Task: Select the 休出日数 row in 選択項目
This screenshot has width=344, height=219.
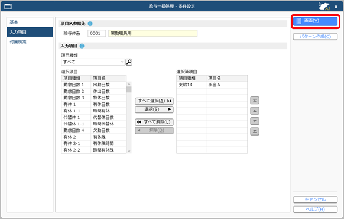Action: pyautogui.click(x=93, y=91)
